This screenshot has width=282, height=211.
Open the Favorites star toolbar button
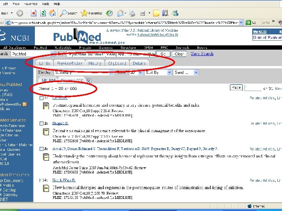91,13
